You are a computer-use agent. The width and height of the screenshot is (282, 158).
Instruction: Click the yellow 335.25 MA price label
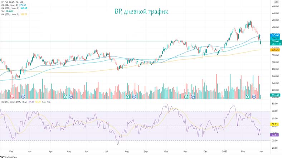(275, 50)
